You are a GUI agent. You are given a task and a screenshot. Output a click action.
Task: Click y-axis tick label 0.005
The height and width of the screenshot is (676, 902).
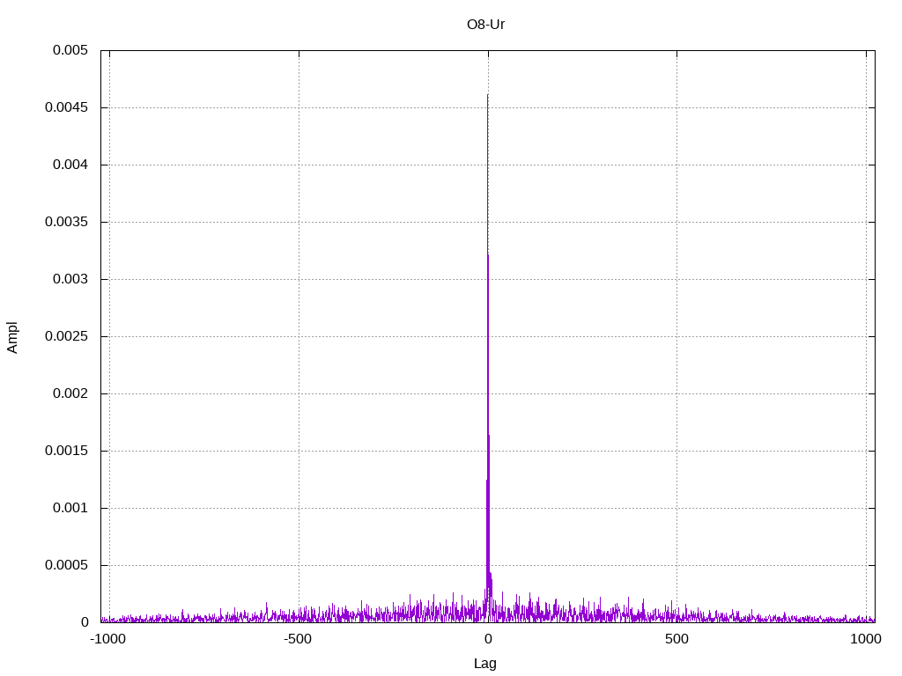70,50
